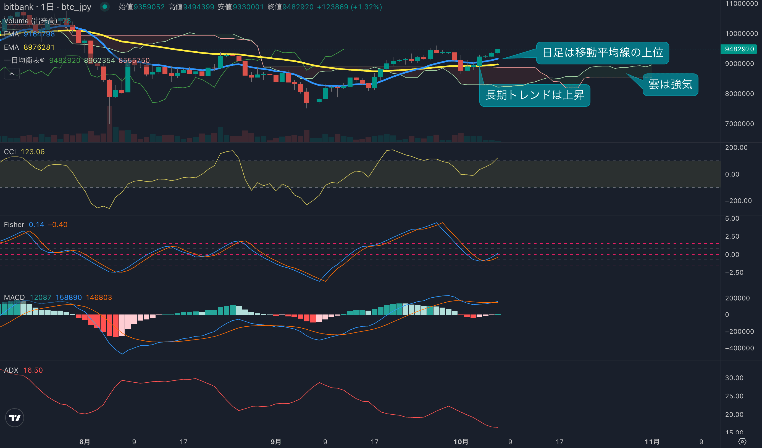Select the blue EMA 9164798 legend
Screen dimensions: 762x448
pos(29,34)
